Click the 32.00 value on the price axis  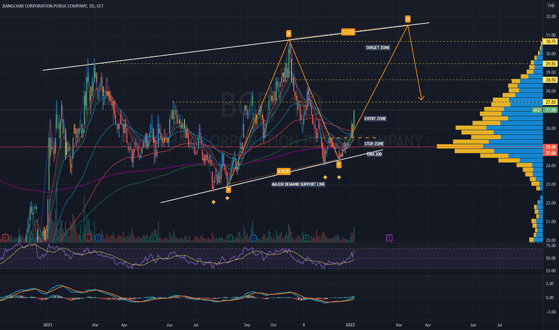click(551, 16)
